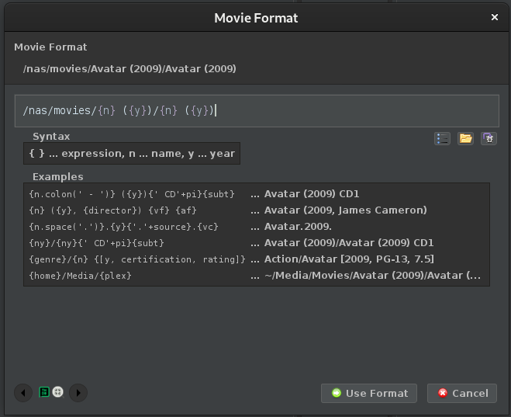This screenshot has width=511, height=417.
Task: Select the film reel icon
Action: [x=57, y=392]
